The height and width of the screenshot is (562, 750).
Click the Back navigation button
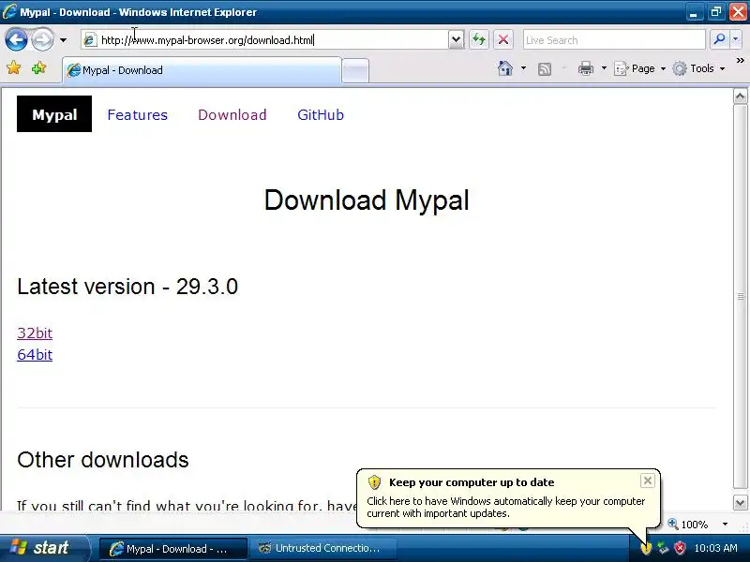click(x=16, y=39)
